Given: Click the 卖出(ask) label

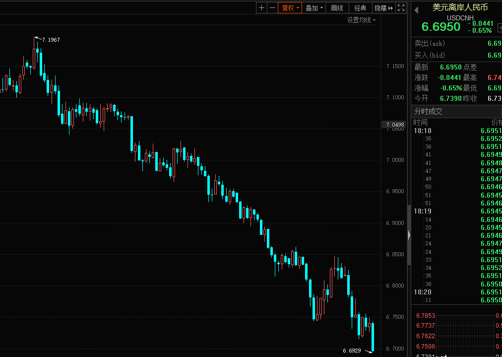Looking at the screenshot, I should [x=430, y=43].
